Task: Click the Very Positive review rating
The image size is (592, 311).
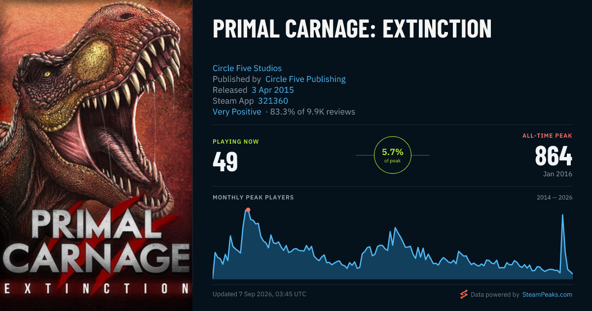Action: coord(237,112)
